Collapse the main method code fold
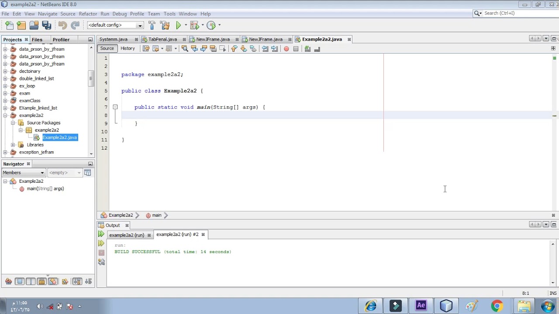Image resolution: width=559 pixels, height=314 pixels. [115, 107]
